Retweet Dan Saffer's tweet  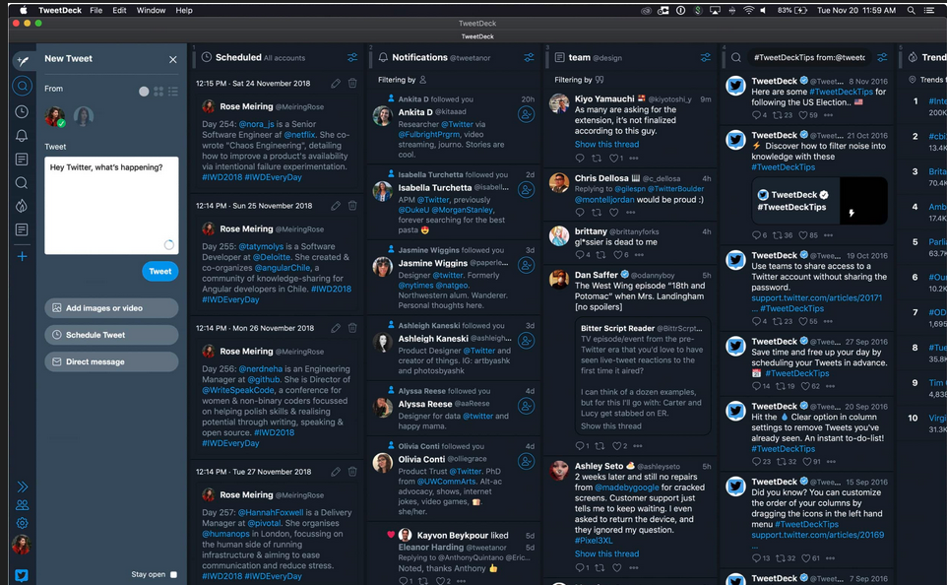point(600,446)
